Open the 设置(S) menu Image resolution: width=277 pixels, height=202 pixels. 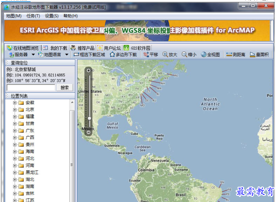point(51,16)
